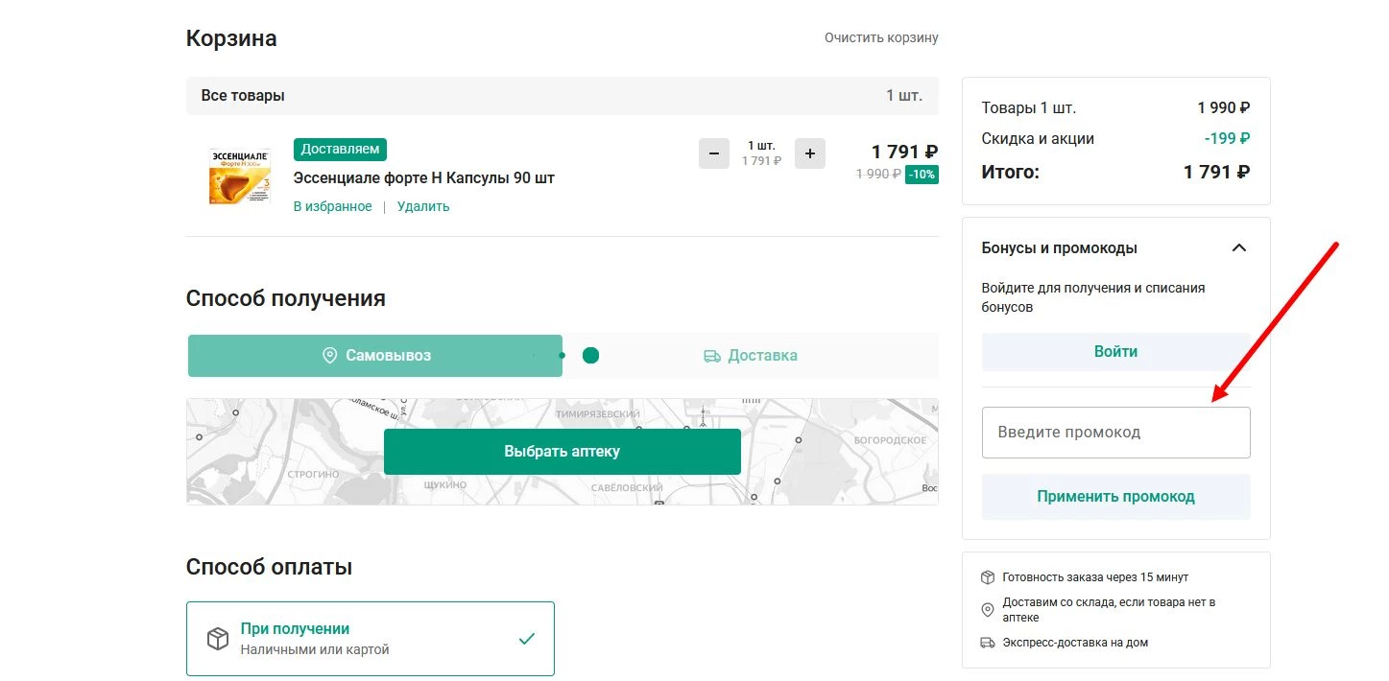Click the Очистить корзину link

[x=880, y=38]
